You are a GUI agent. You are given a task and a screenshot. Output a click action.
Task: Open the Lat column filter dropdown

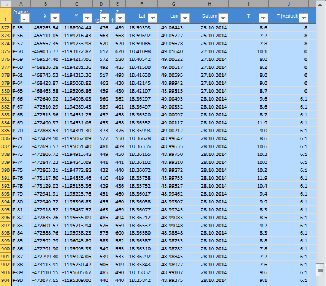click(152, 18)
